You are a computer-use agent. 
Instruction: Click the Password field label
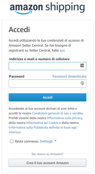[17, 76]
